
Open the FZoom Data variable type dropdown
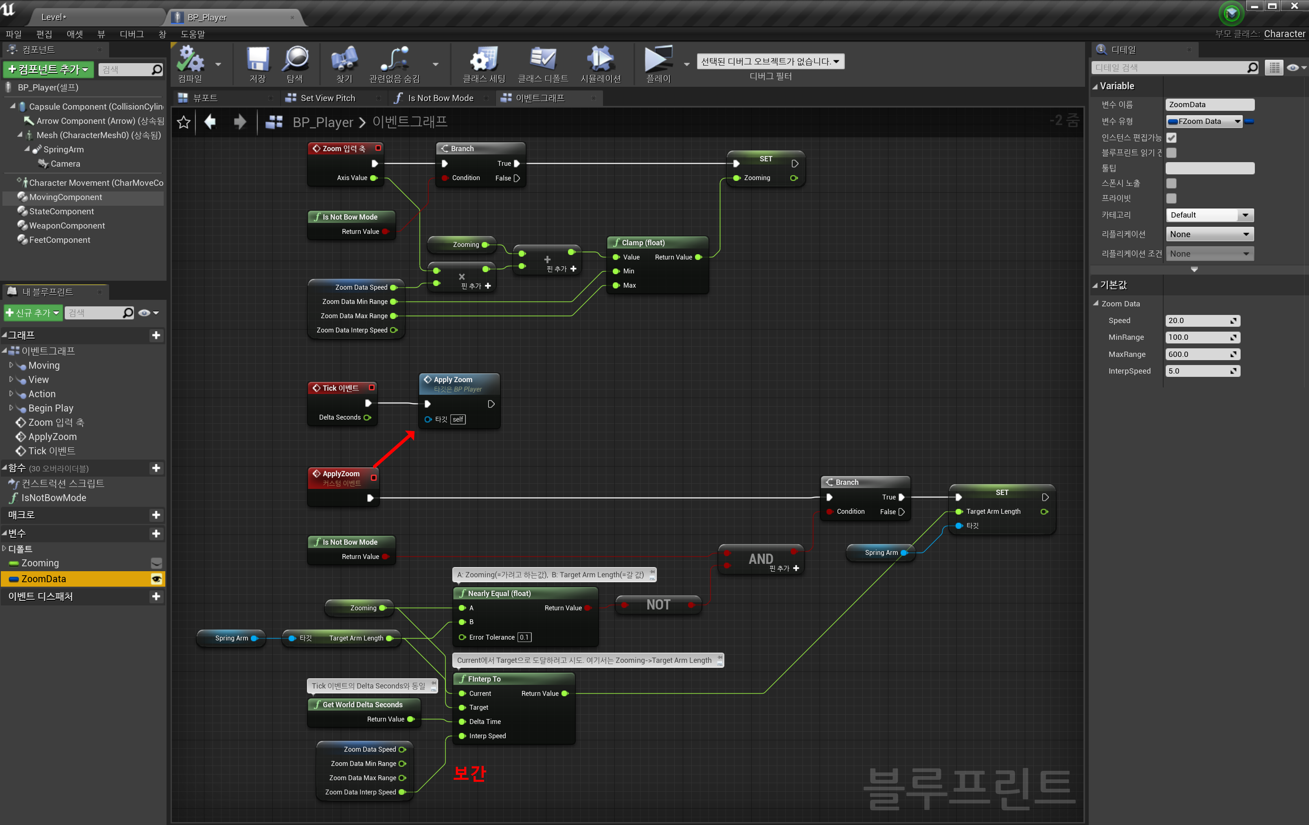[1204, 121]
